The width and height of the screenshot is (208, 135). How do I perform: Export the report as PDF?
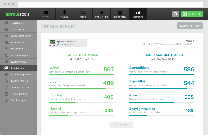click(x=190, y=26)
